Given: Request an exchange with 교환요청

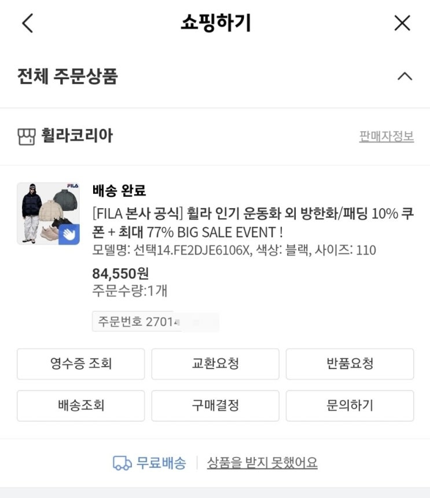Looking at the screenshot, I should point(215,364).
